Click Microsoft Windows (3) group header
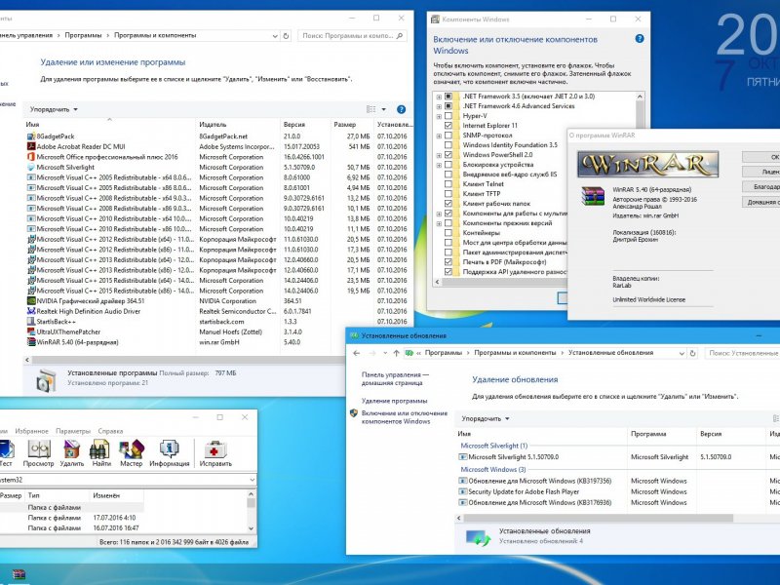 [493, 470]
